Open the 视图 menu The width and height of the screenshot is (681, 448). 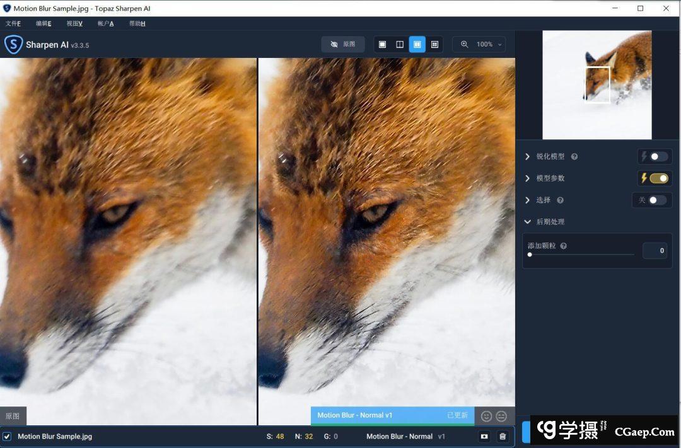click(x=74, y=23)
